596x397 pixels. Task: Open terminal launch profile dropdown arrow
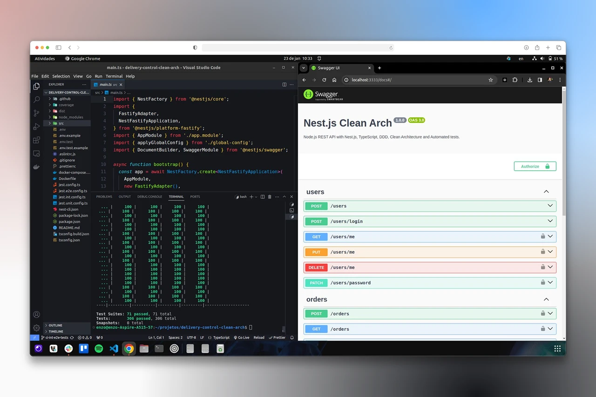257,197
